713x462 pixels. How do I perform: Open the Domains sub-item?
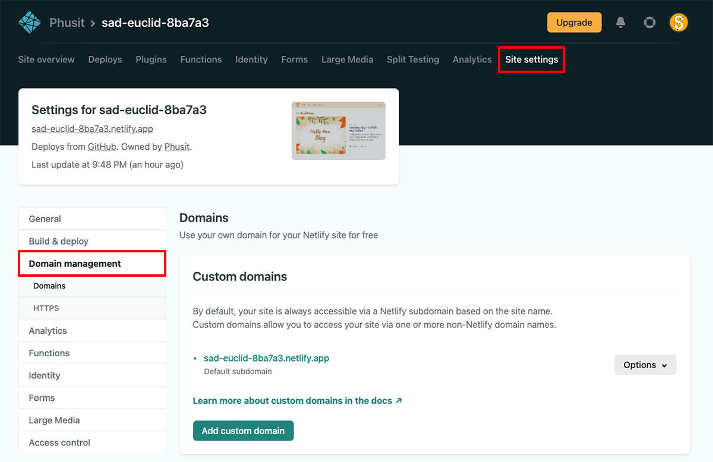(92, 286)
